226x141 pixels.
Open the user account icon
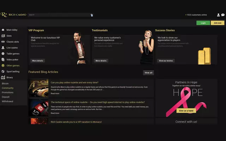(218, 15)
